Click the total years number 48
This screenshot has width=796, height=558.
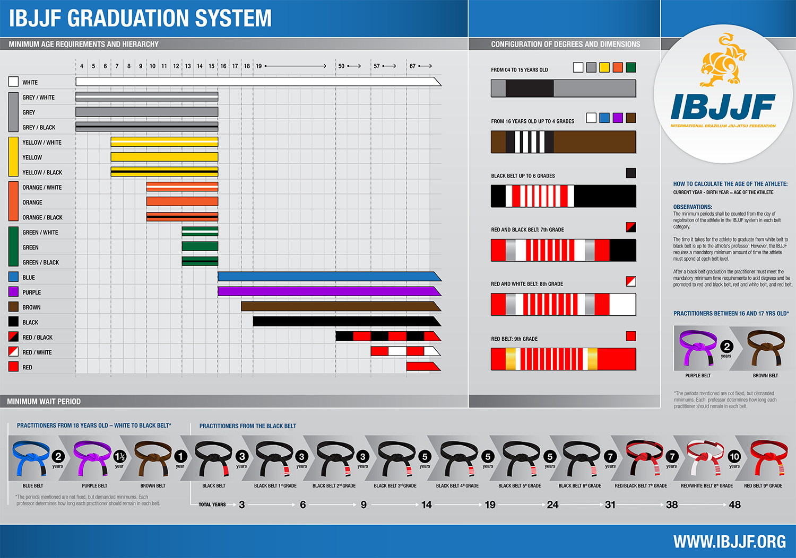(x=734, y=505)
